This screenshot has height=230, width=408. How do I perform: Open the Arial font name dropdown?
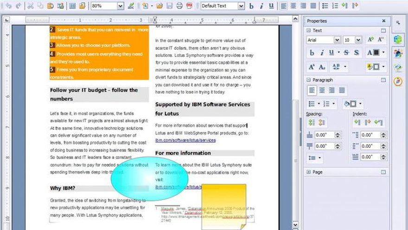pos(337,40)
